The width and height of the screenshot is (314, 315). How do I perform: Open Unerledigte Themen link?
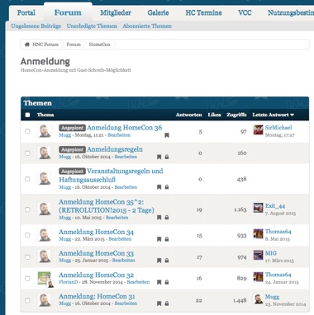point(92,26)
